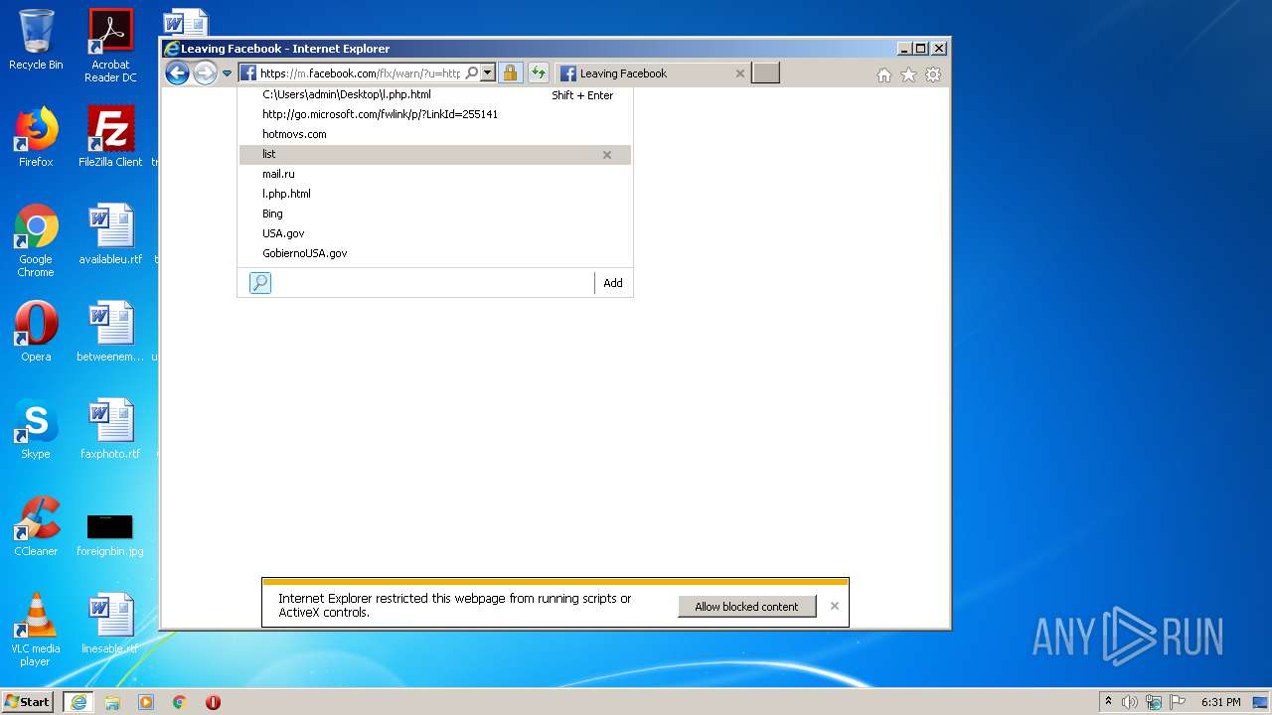Open Google Chrome desktop icon

(x=36, y=240)
